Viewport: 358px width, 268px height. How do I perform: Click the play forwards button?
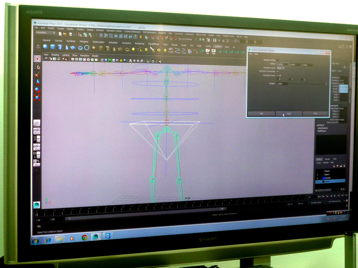tap(335, 196)
